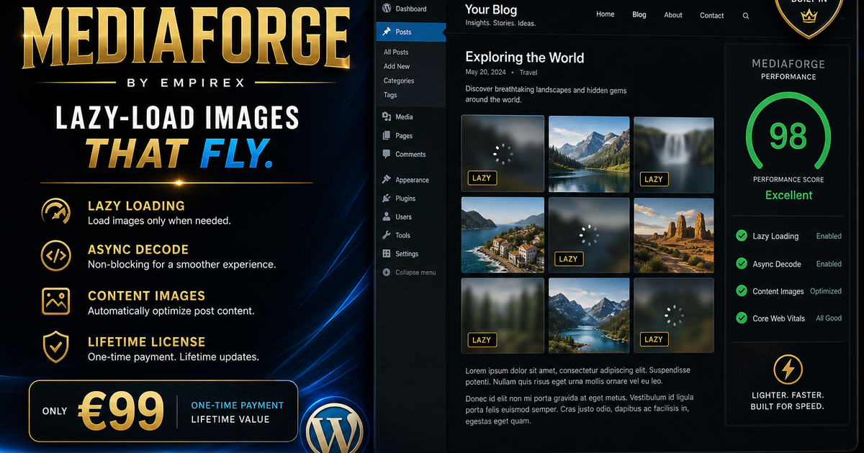Open the blurred forest thumbnail
This screenshot has height=453, width=864.
click(x=503, y=315)
